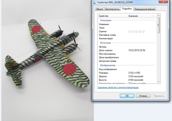This screenshot has height=121, width=172.
Task: Click the Значение column header
Action: coord(140,16)
